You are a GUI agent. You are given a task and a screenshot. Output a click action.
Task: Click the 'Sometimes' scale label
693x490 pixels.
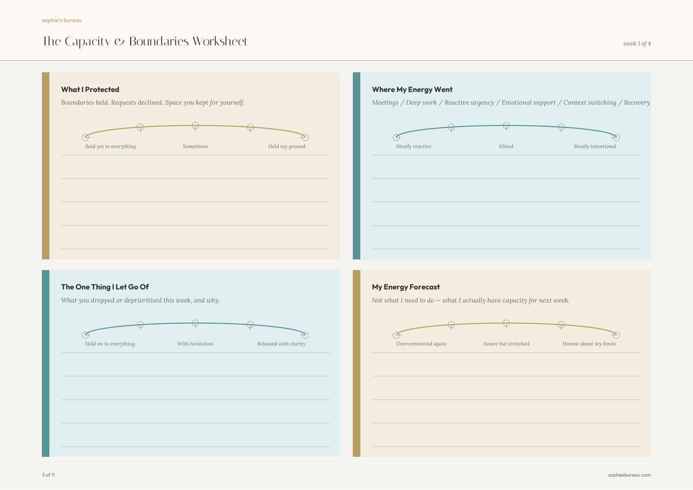tap(195, 146)
